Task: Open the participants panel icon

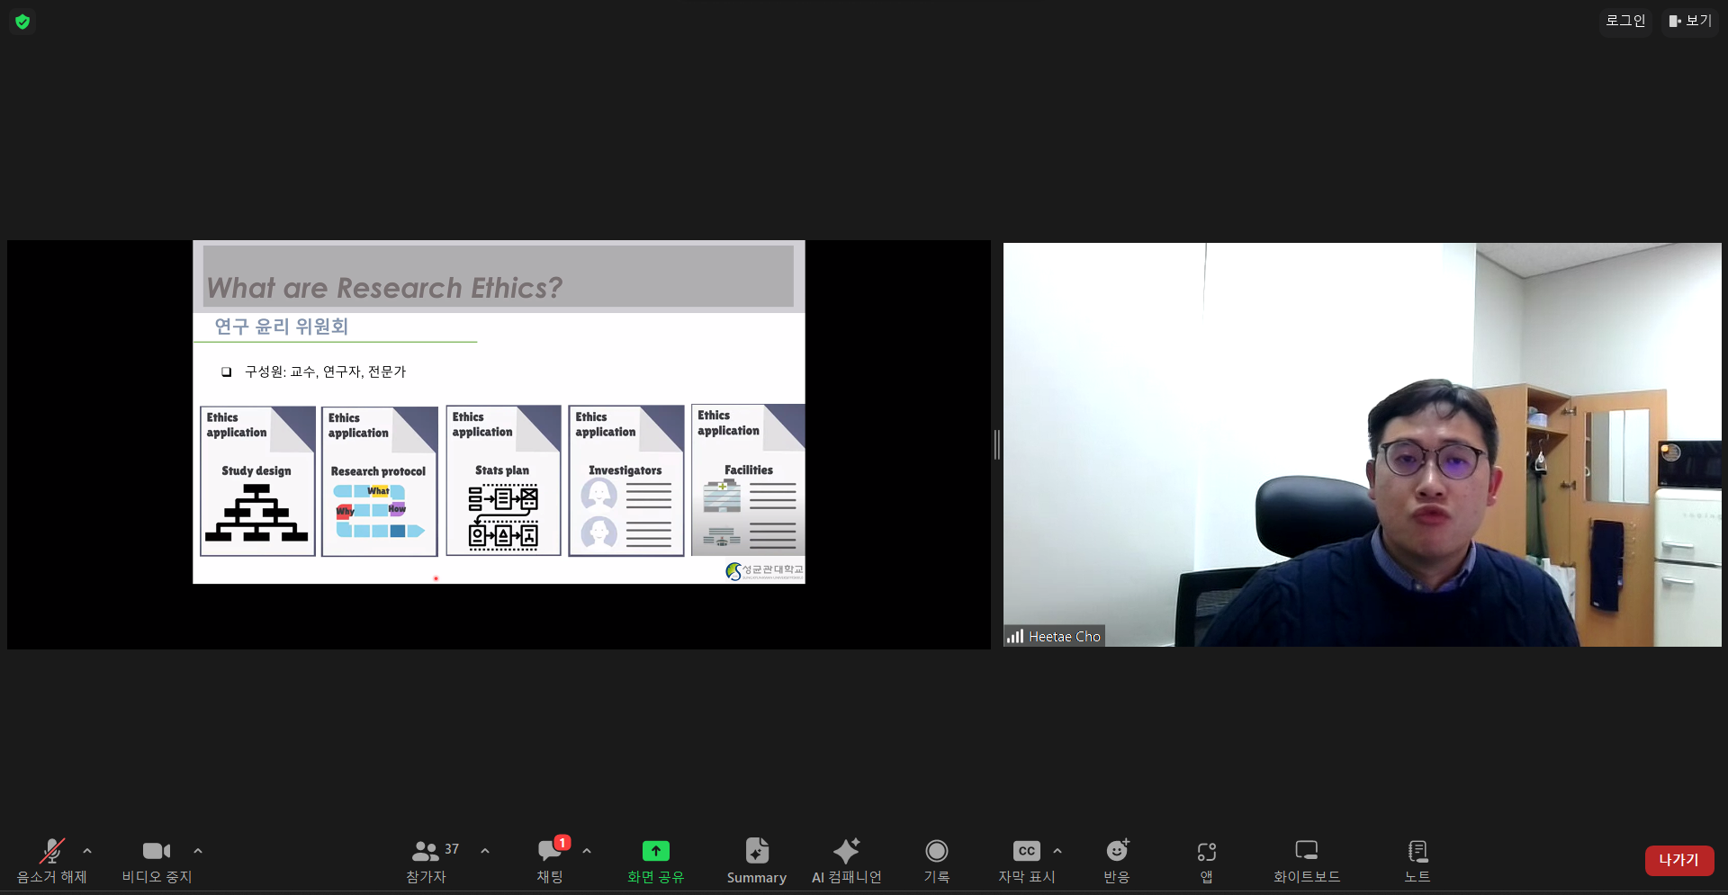Action: coord(426,852)
